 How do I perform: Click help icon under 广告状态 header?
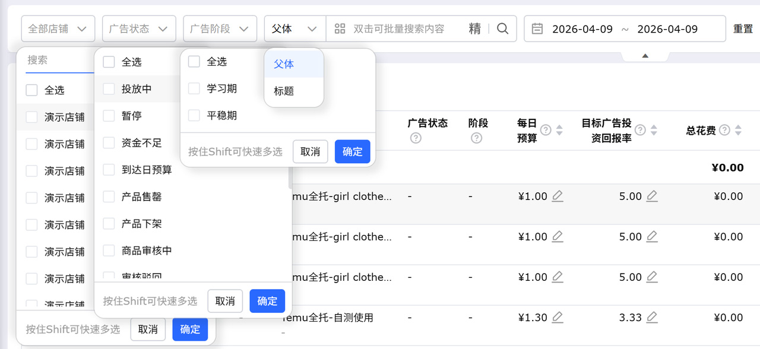(416, 138)
